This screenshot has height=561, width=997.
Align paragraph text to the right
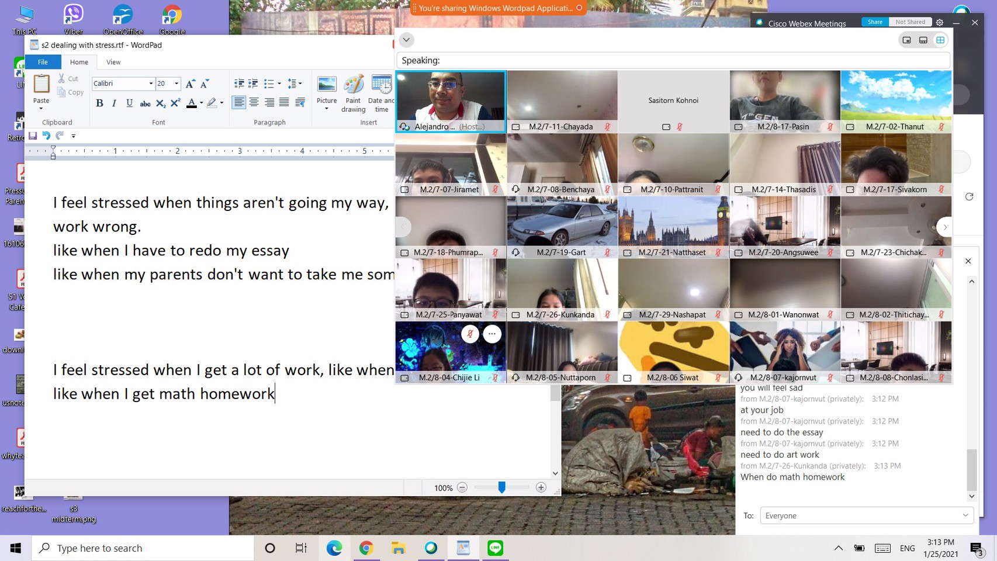click(269, 103)
